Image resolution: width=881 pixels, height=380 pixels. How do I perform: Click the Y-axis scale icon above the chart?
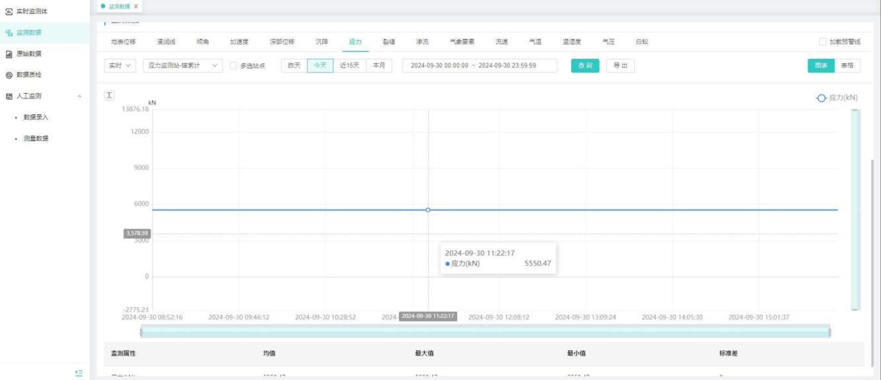(110, 96)
